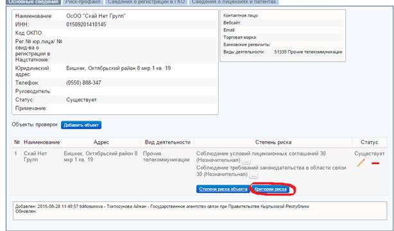This screenshot has width=394, height=231.
Task: Click Адрес column header
Action: pyautogui.click(x=101, y=142)
